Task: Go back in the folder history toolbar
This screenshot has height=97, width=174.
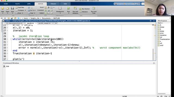Action: pos(2,18)
